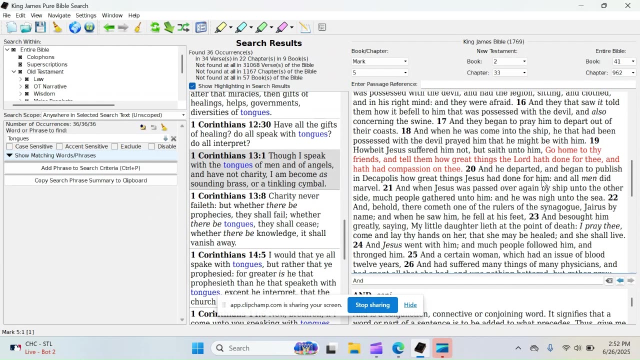Expand the Law tree node
640x360 pixels.
point(20,79)
